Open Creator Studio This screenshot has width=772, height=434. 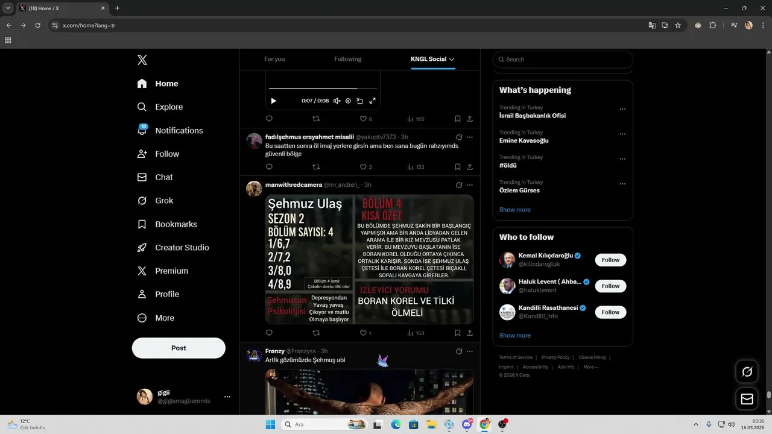pyautogui.click(x=173, y=248)
